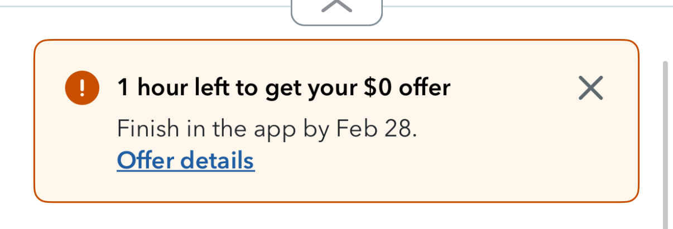The width and height of the screenshot is (673, 229).
Task: Click the orange exclamation alert icon
Action: pos(82,88)
